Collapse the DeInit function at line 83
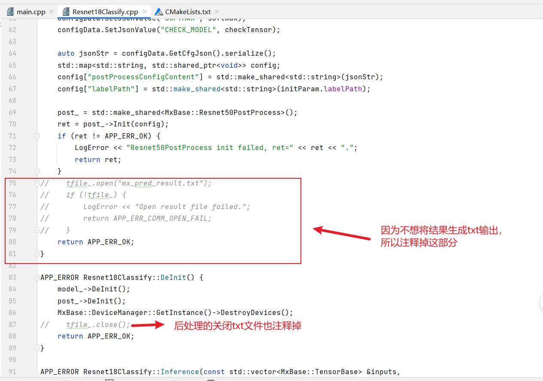Viewport: 543px width, 381px height. pos(37,277)
